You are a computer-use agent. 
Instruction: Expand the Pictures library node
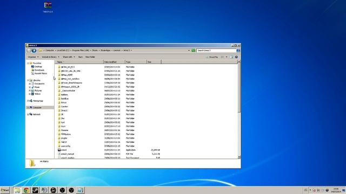(30, 91)
